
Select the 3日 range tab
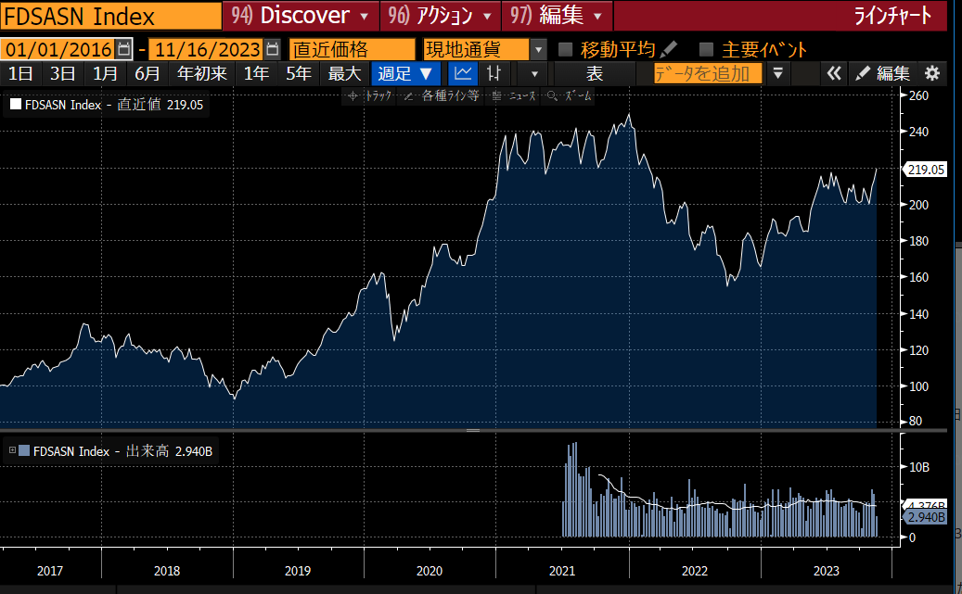pos(62,73)
